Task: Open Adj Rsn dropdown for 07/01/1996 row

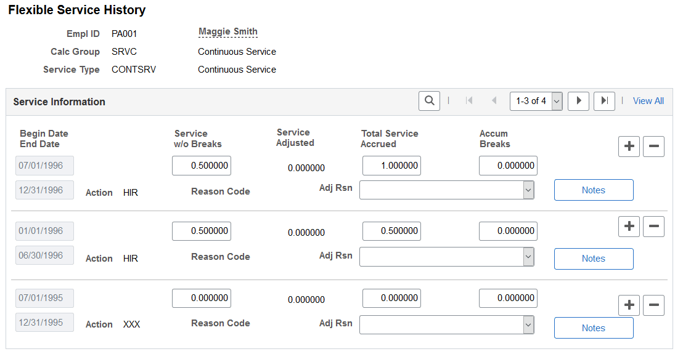Action: 447,190
